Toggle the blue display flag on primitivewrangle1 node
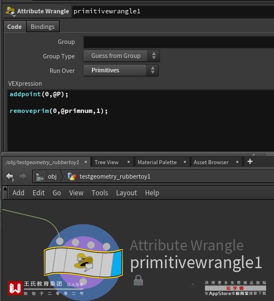 [x=116, y=264]
